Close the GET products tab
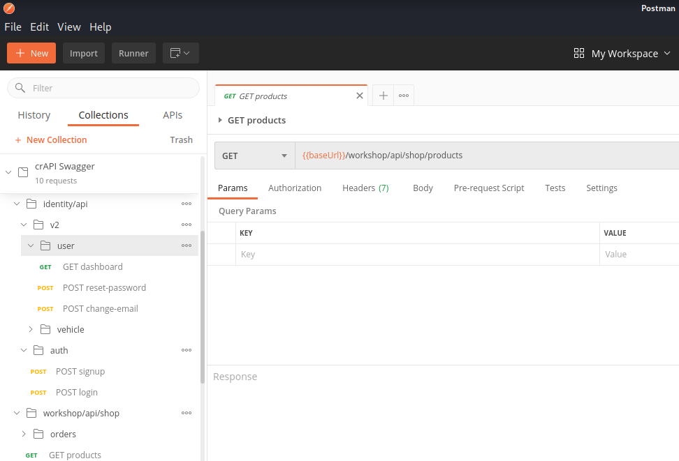The height and width of the screenshot is (461, 679). point(360,96)
